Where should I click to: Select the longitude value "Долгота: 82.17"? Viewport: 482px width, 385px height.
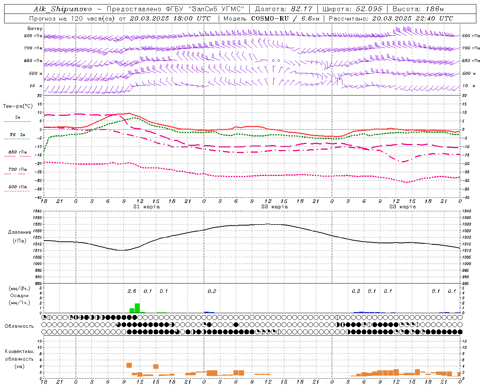284,9
